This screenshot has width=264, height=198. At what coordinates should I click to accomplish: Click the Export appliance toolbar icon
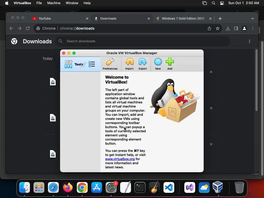143,64
